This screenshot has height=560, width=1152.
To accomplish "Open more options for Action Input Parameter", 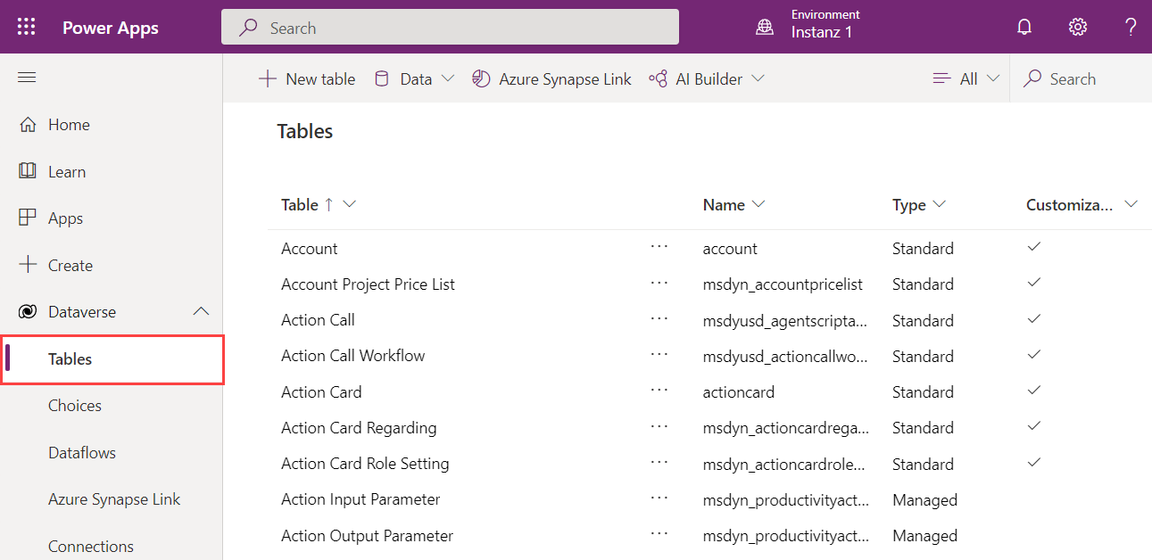I will [x=659, y=498].
